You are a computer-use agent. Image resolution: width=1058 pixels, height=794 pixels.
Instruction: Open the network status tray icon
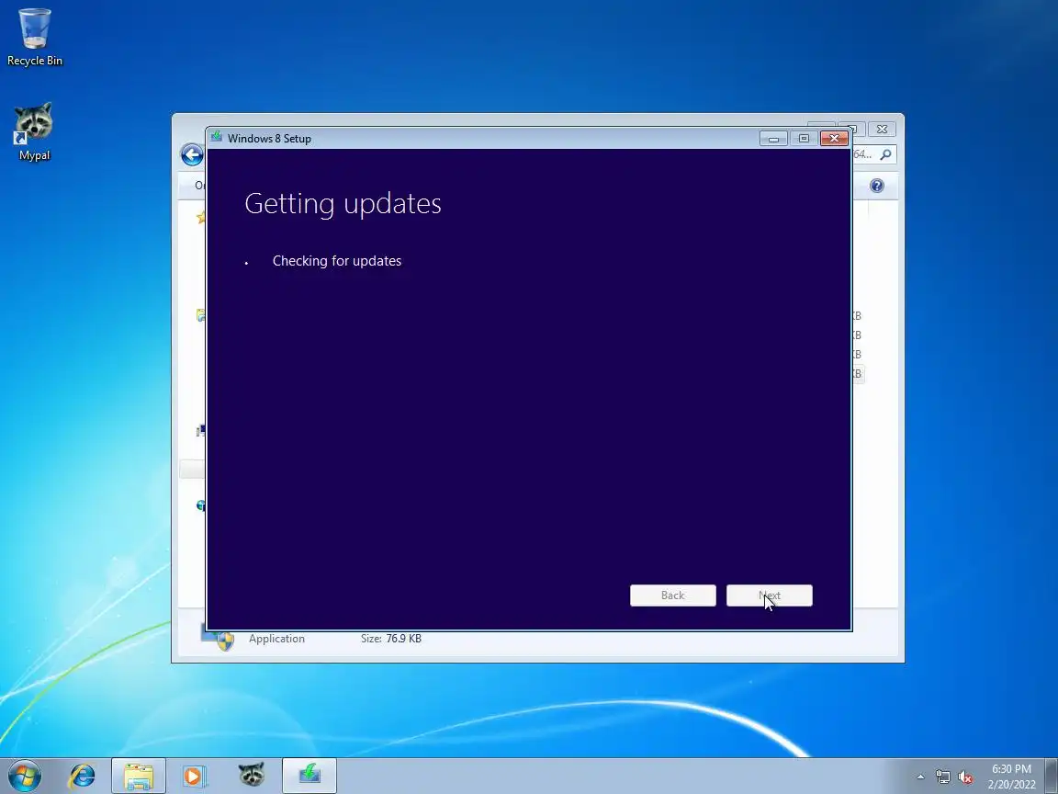coord(942,777)
